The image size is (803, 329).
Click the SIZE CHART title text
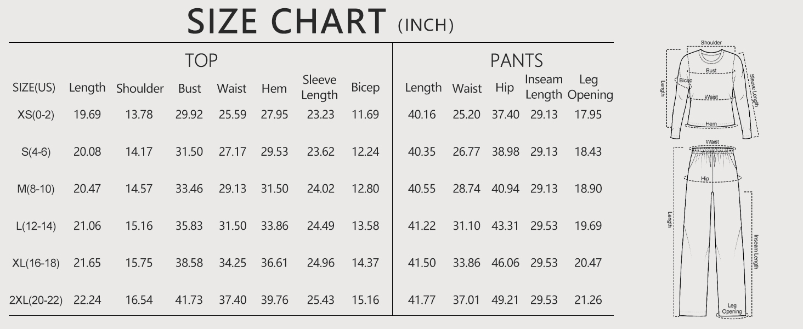click(286, 22)
